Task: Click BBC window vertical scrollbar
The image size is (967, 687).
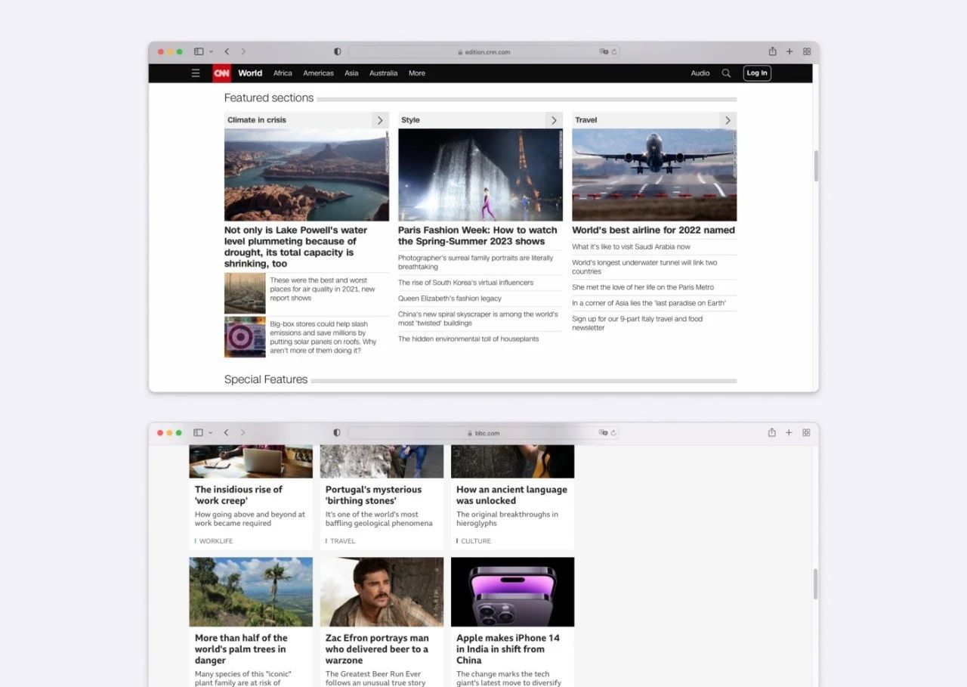Action: point(816,584)
